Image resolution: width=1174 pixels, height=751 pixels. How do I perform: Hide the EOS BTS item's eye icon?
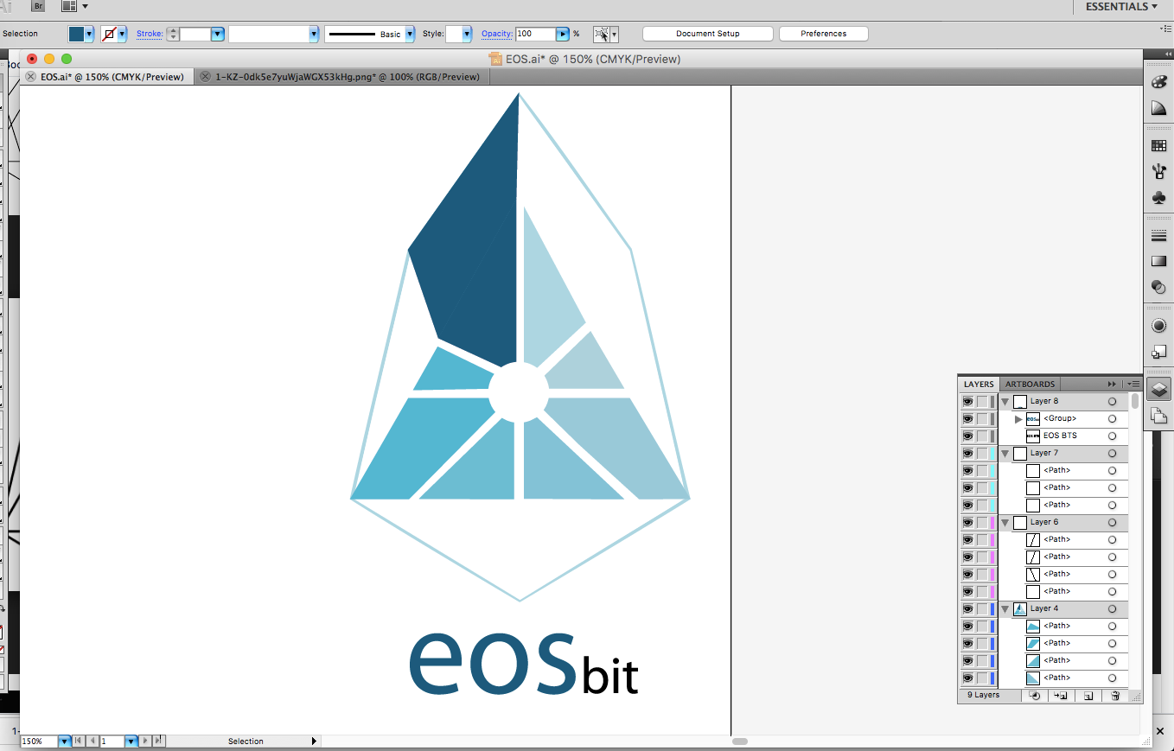click(x=967, y=436)
